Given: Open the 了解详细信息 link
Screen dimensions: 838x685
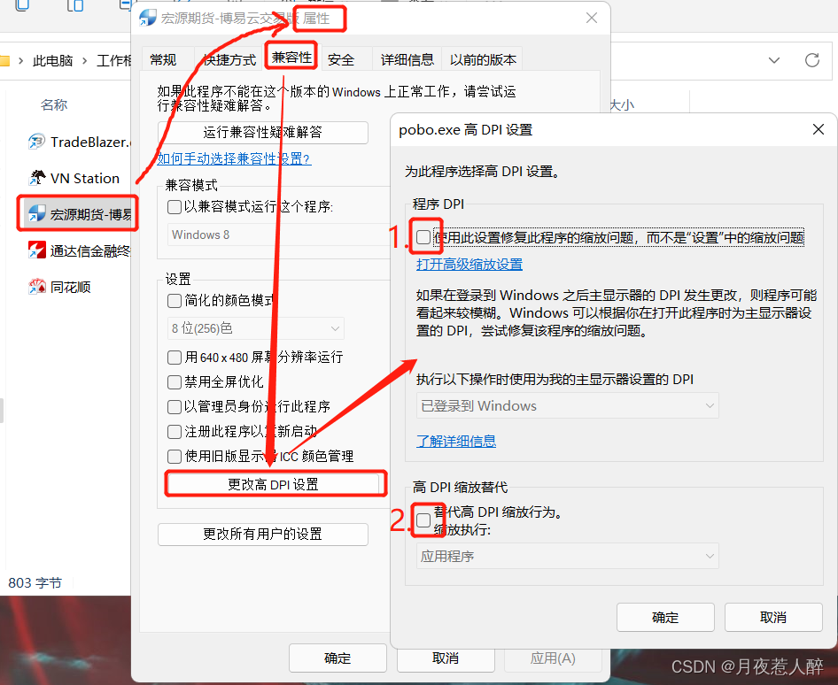Looking at the screenshot, I should tap(456, 441).
